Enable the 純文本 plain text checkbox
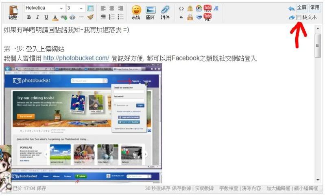 [299, 17]
